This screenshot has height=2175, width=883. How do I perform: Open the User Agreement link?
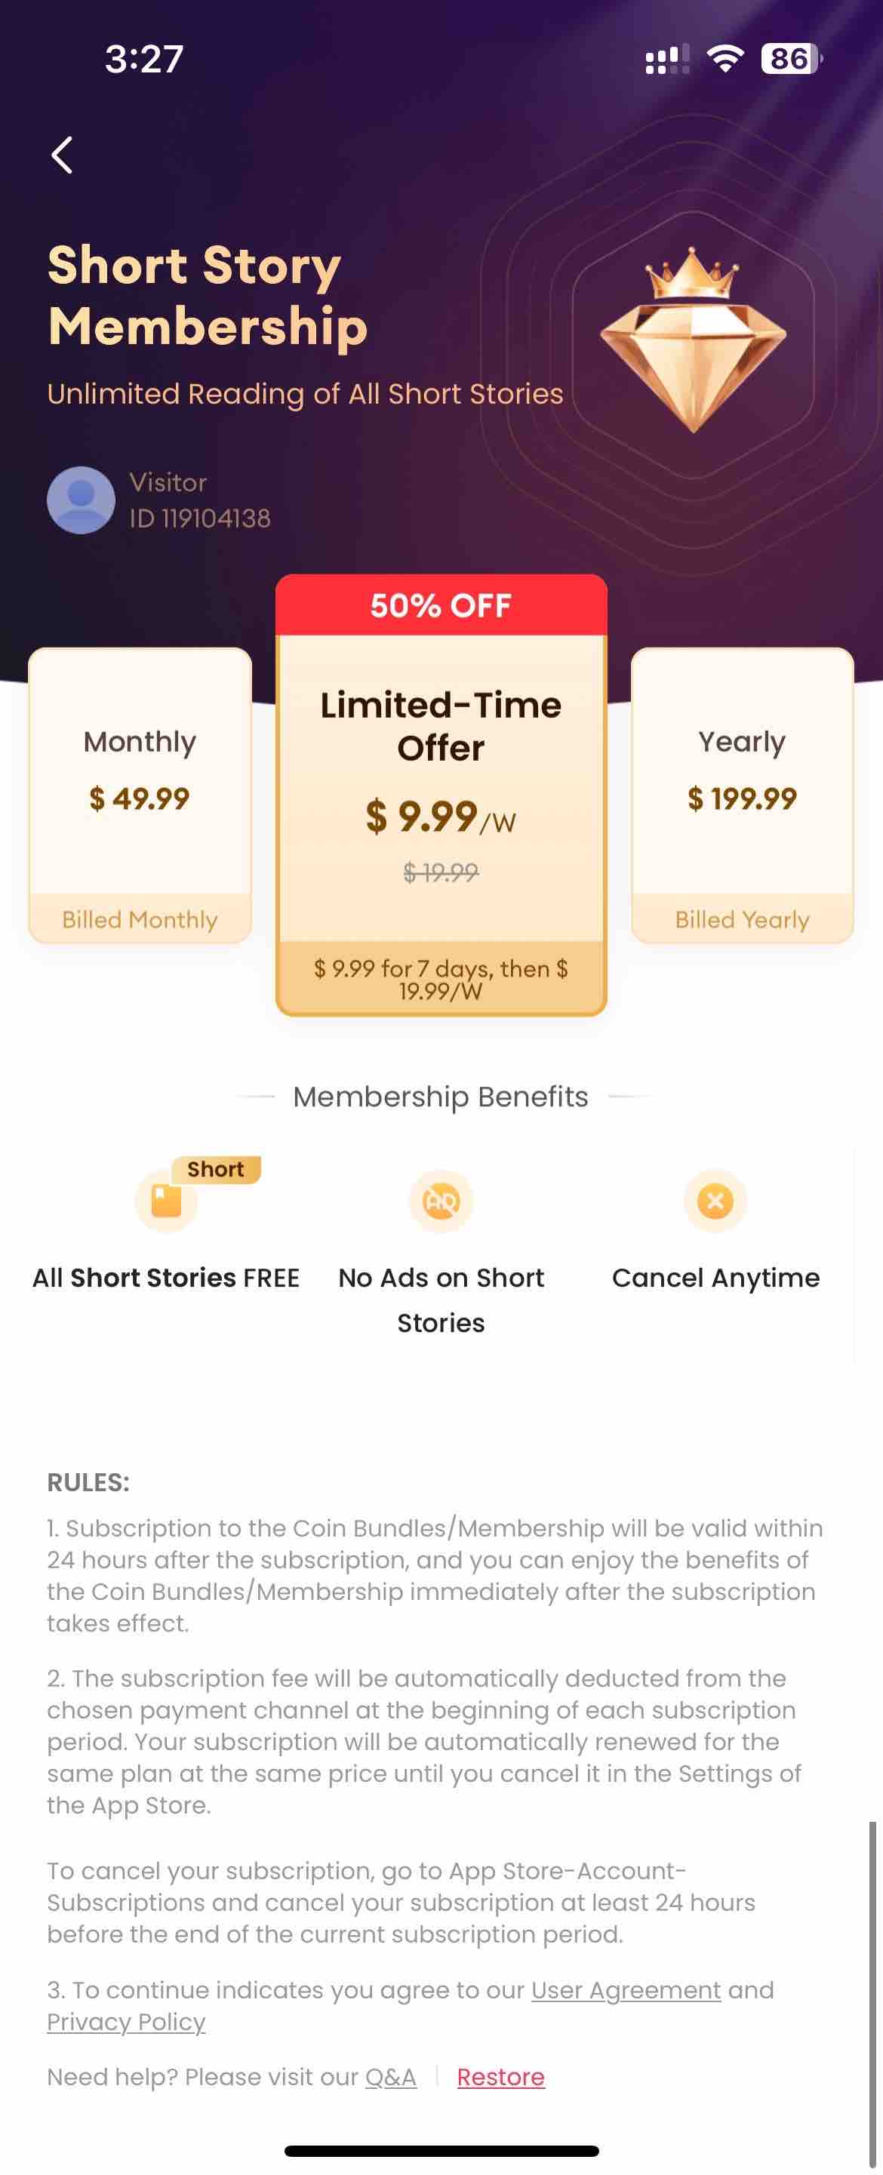[x=626, y=1990]
